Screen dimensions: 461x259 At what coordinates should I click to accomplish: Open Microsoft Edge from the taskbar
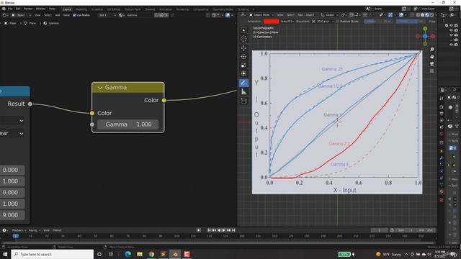point(127,254)
